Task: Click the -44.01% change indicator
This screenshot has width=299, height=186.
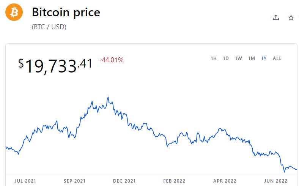Action: tap(111, 60)
